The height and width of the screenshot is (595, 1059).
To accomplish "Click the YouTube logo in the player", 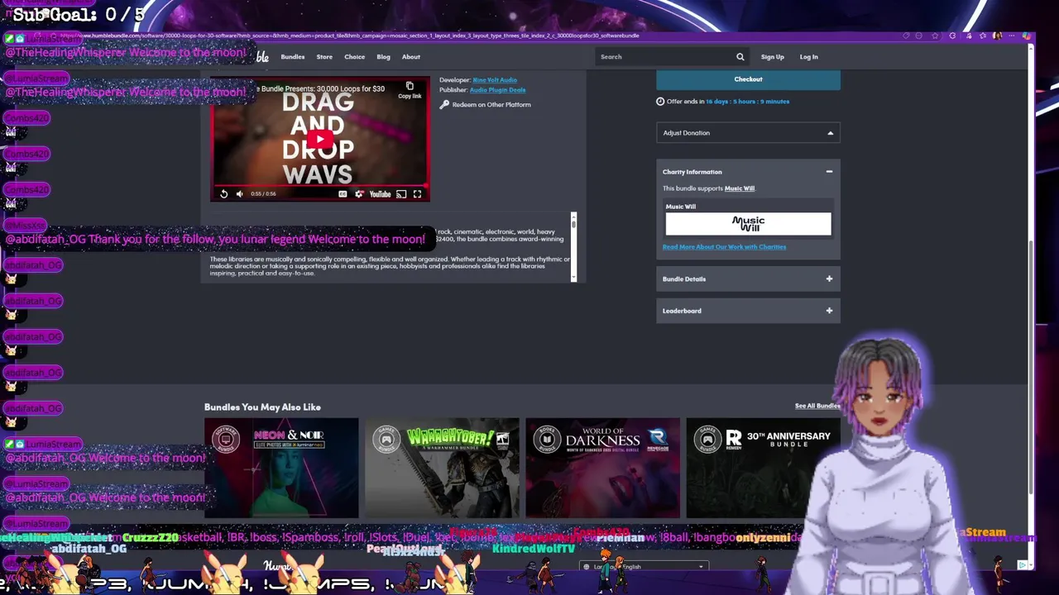I will [380, 194].
